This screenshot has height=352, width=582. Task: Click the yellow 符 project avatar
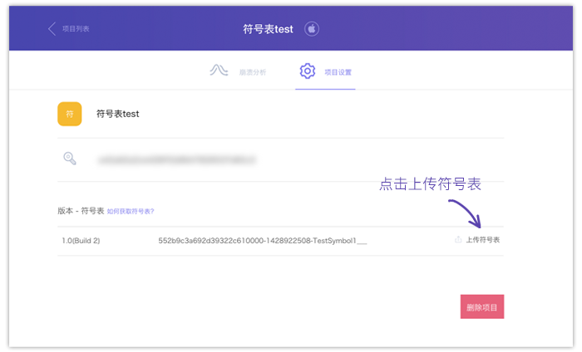coord(69,114)
